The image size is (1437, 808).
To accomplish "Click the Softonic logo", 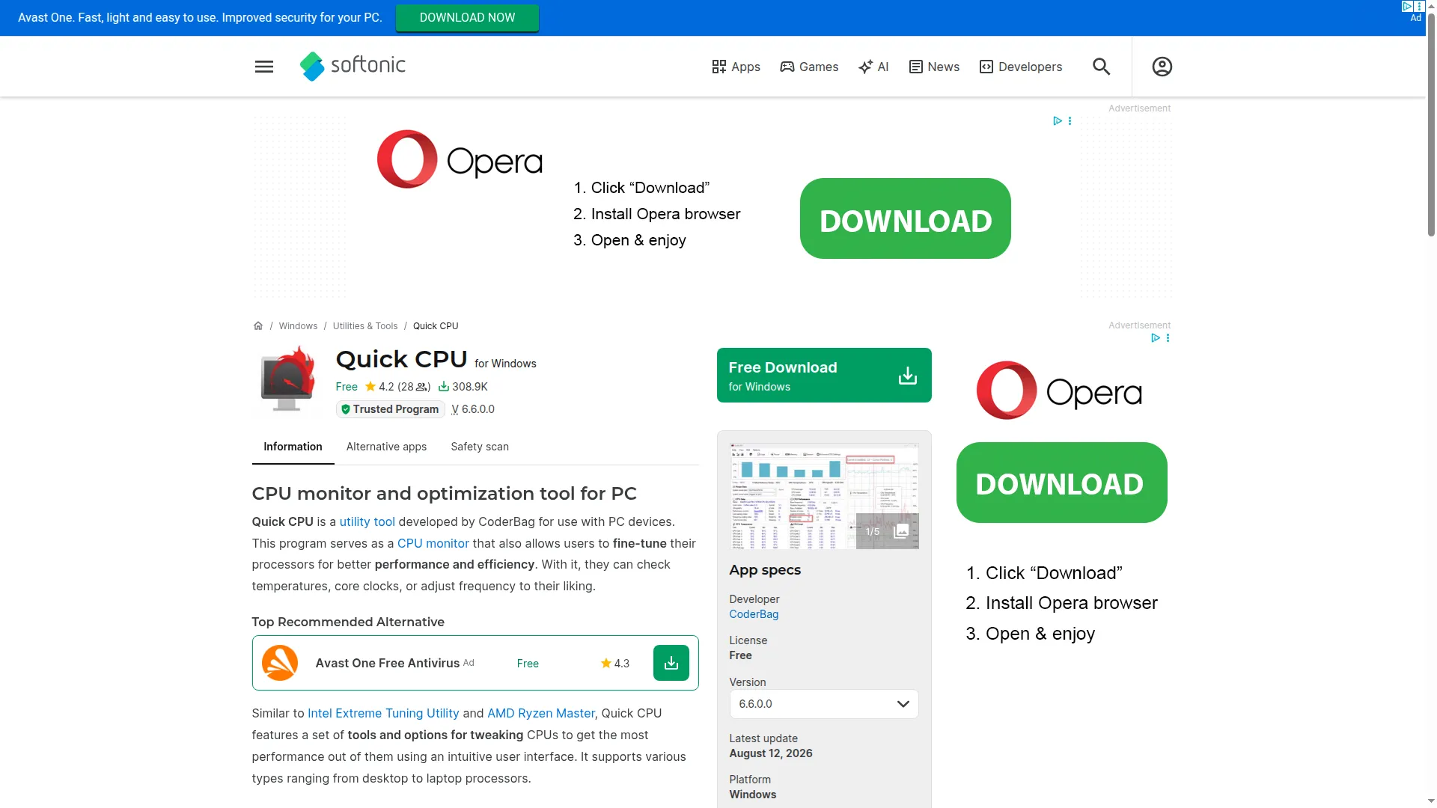I will click(353, 66).
